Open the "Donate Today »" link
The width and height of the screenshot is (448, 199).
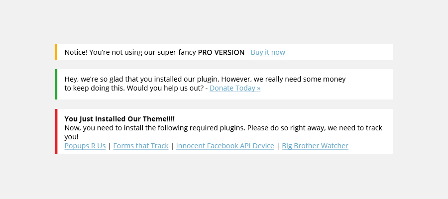click(x=235, y=88)
